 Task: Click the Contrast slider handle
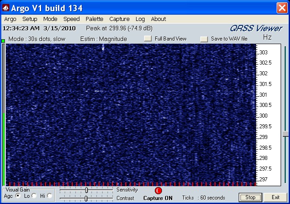point(86,199)
